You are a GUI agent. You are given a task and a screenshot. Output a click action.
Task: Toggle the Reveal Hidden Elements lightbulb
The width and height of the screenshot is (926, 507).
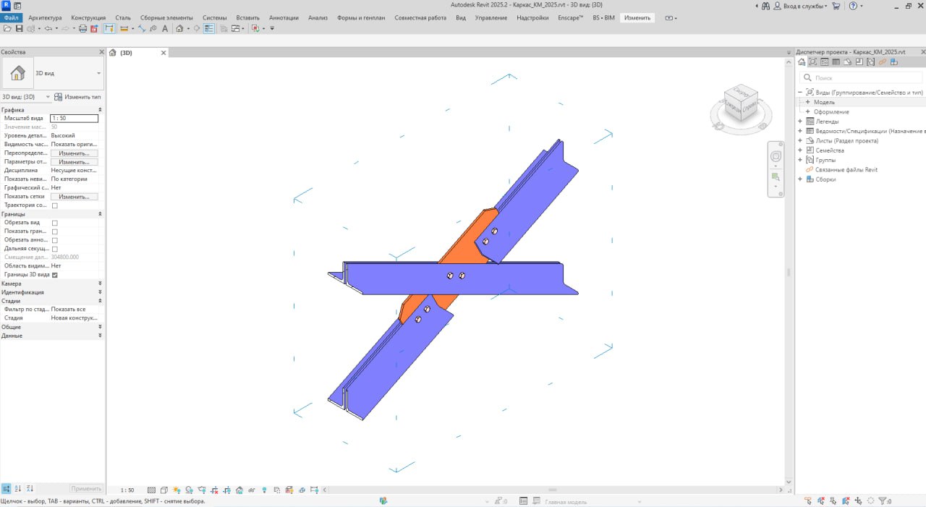coord(264,490)
